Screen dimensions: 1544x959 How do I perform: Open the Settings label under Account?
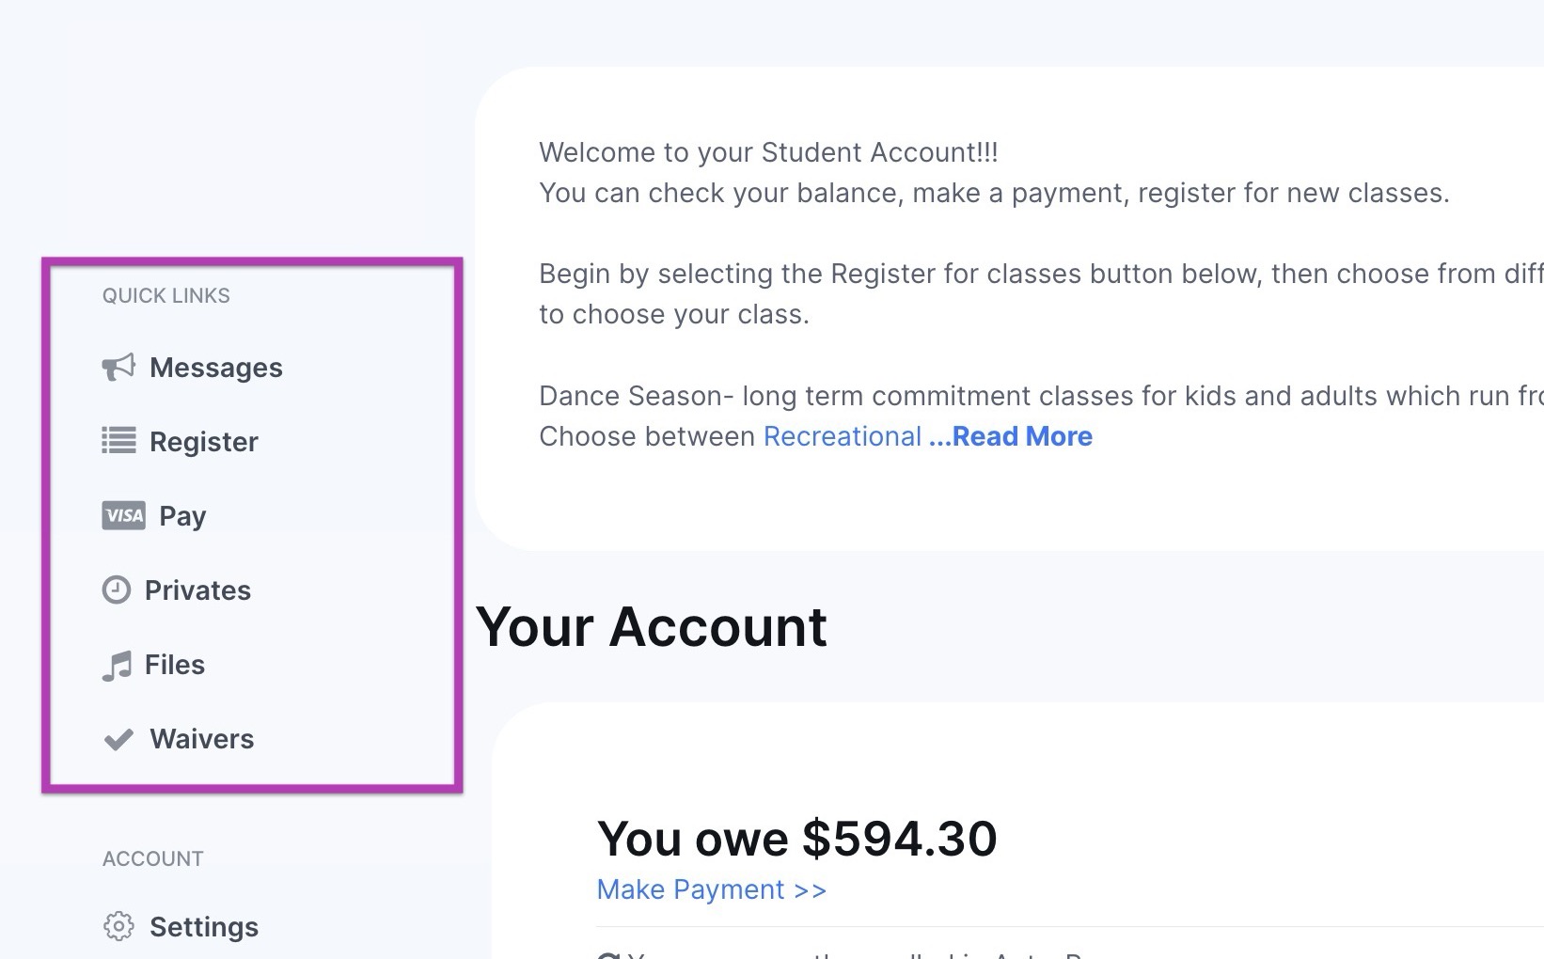[x=204, y=927]
